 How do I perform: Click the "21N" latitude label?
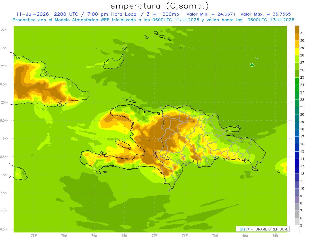pos(4,66)
